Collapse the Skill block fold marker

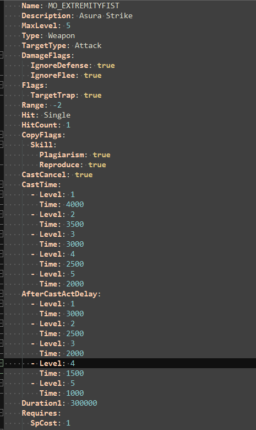(1, 145)
